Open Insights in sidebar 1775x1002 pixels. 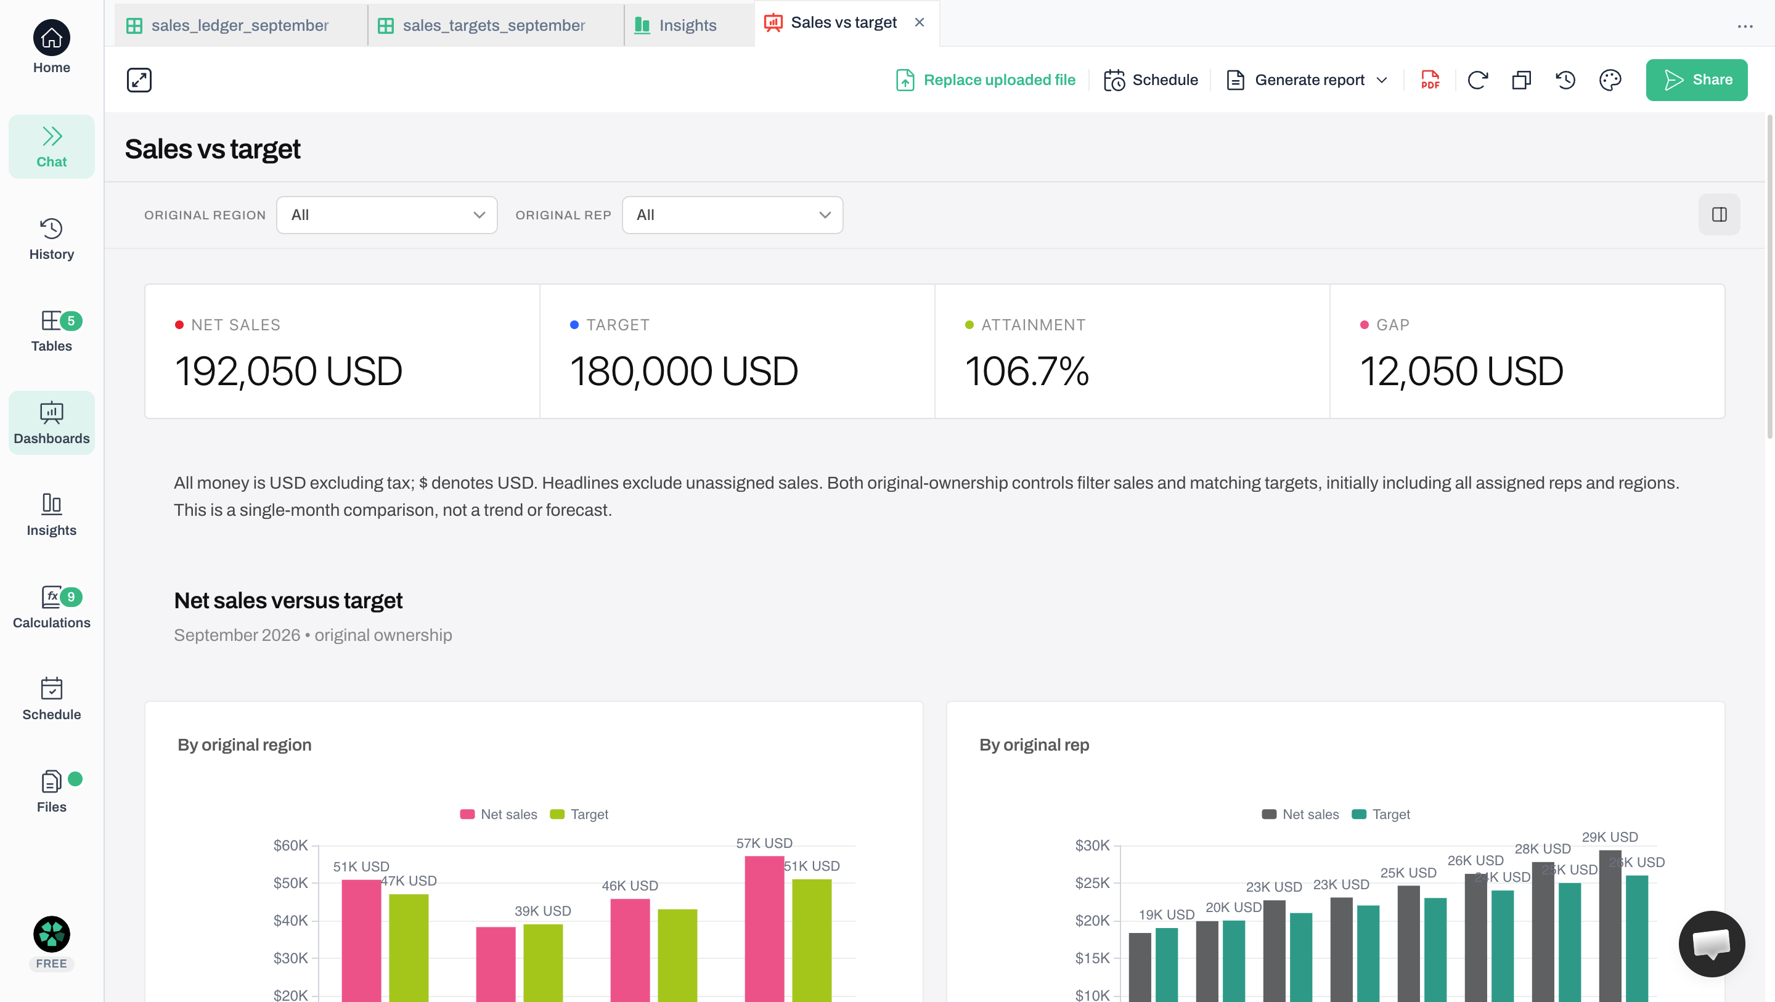[x=52, y=515]
